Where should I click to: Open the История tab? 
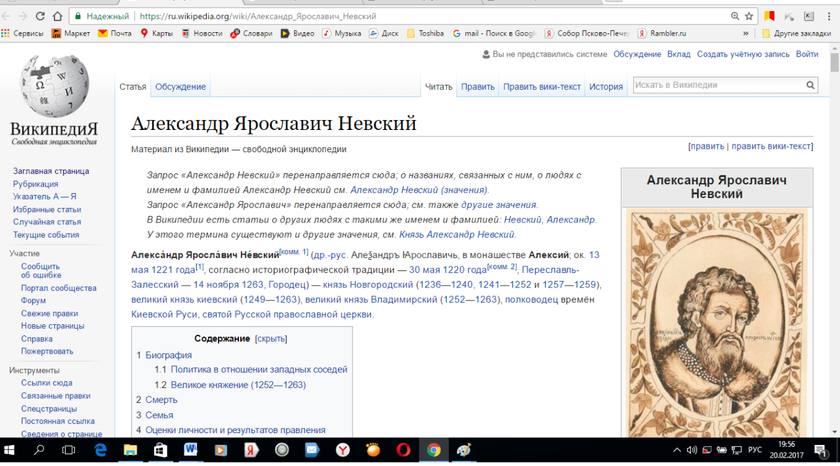[x=606, y=87]
